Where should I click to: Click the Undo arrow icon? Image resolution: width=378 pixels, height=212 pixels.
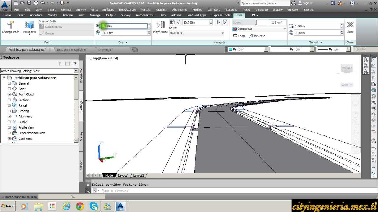click(43, 3)
